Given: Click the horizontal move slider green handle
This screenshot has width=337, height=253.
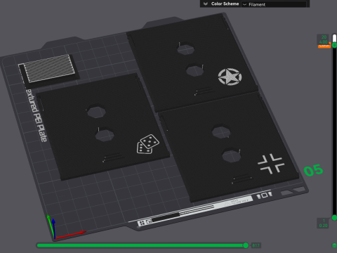Looking at the screenshot, I should pyautogui.click(x=246, y=245).
